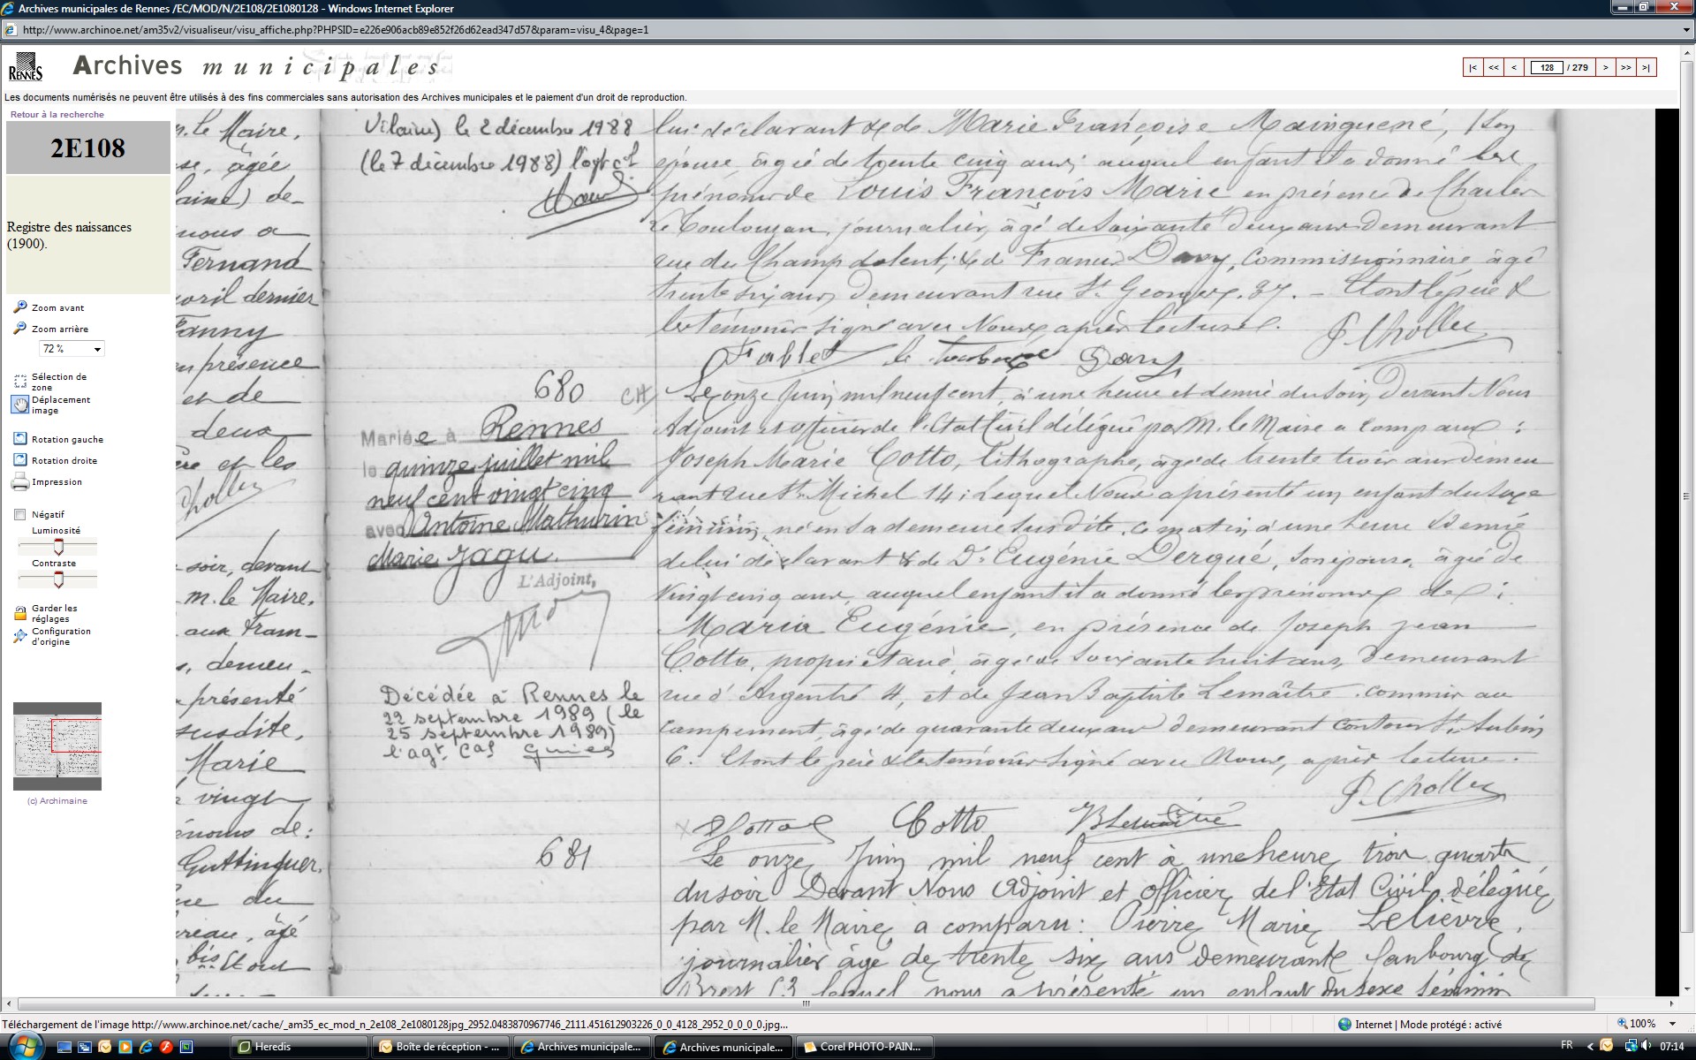
Task: Click the page overview thumbnail with red frame
Action: 57,746
